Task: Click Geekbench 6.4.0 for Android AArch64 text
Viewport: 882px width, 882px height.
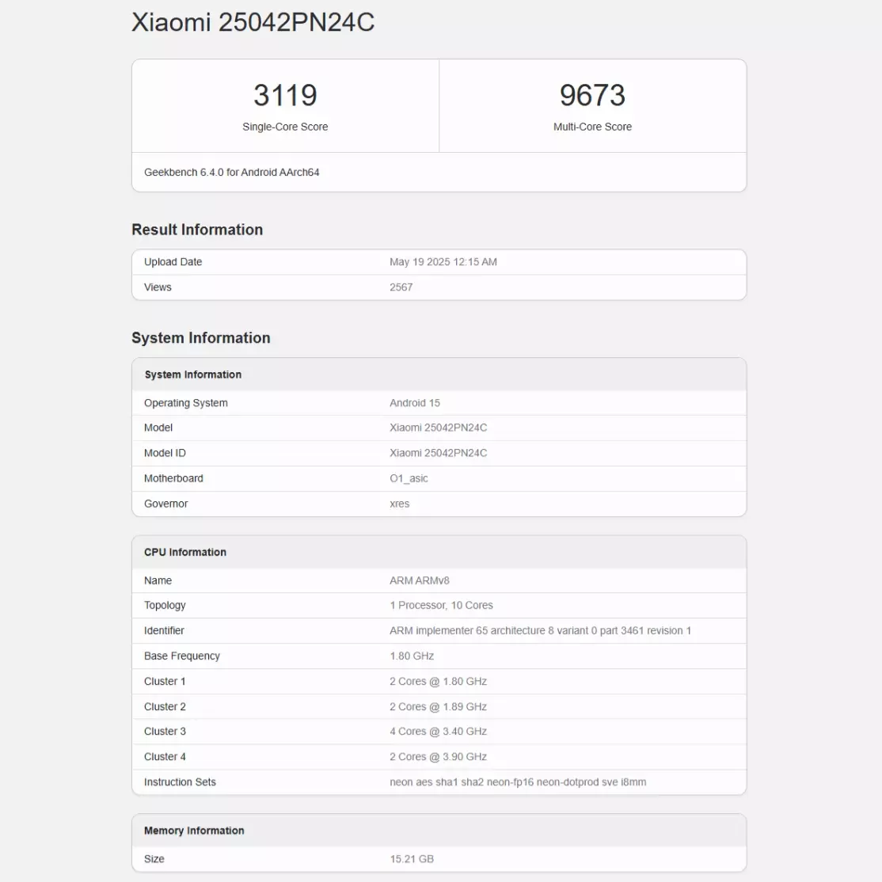Action: (232, 172)
